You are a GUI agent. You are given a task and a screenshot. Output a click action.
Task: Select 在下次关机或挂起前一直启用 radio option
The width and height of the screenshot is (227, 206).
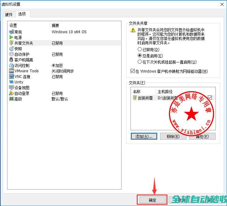click(140, 62)
